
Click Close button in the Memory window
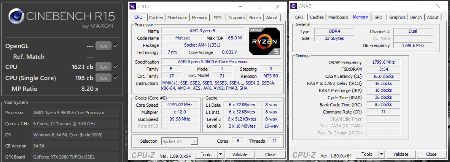click(431, 154)
